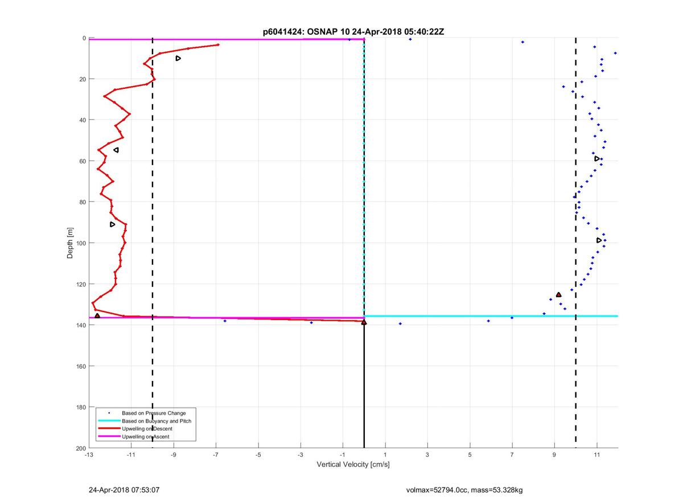Click x-axis tick label 11
The height and width of the screenshot is (504, 683).
(596, 455)
